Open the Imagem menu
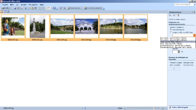This screenshot has width=196, height=110. pos(24,5)
